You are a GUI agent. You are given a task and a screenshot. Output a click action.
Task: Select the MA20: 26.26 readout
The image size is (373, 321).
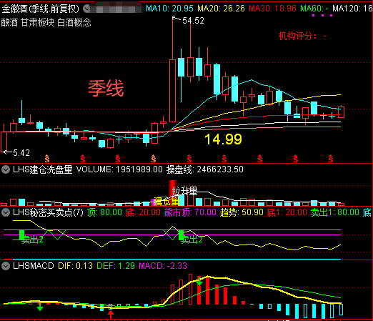click(x=221, y=9)
